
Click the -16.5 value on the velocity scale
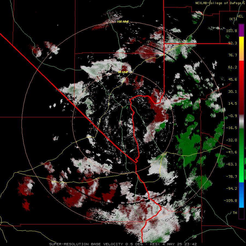pos(232,128)
